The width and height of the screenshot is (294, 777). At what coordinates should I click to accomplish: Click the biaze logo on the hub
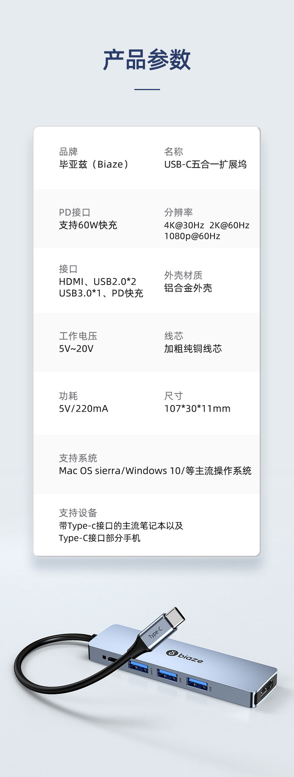[x=185, y=657]
